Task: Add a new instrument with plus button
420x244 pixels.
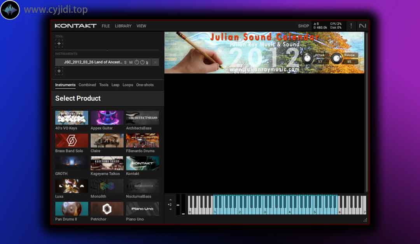Action: [59, 71]
